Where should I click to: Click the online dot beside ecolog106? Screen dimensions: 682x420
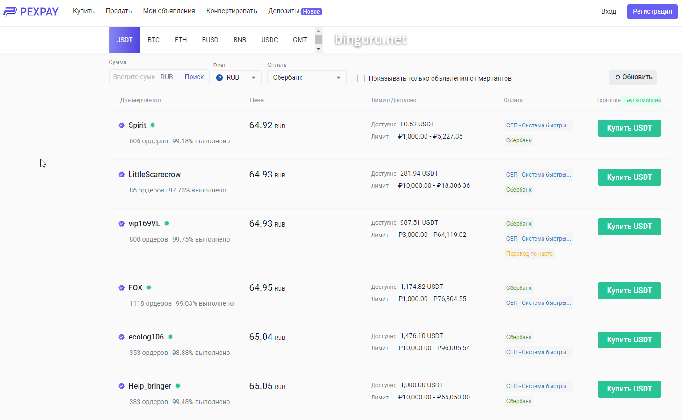pos(170,337)
